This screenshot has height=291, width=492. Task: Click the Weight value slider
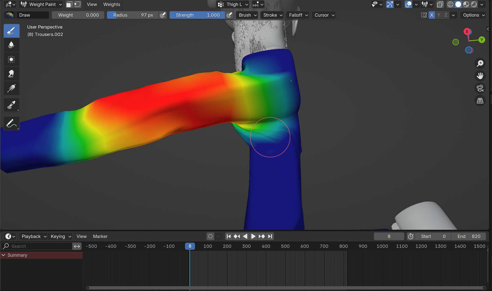78,15
